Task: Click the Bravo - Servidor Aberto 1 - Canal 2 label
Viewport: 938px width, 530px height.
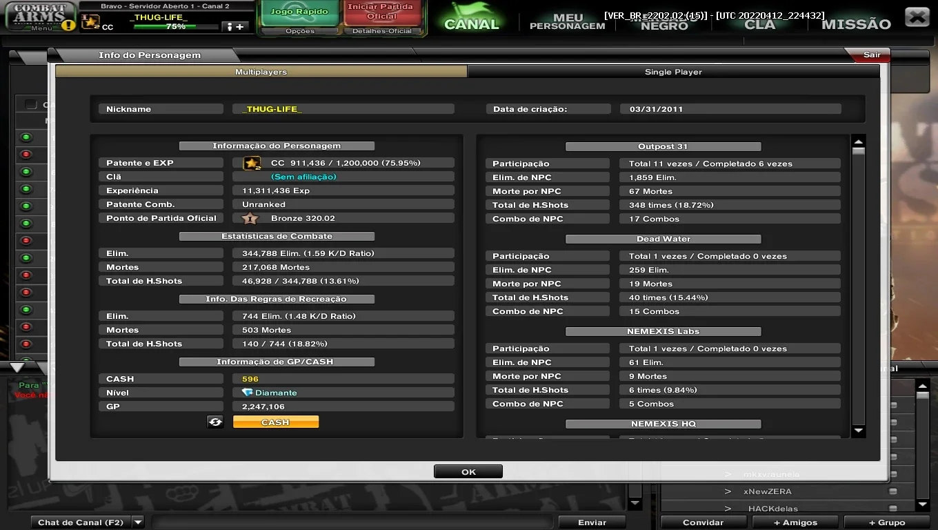Action: 165,6
